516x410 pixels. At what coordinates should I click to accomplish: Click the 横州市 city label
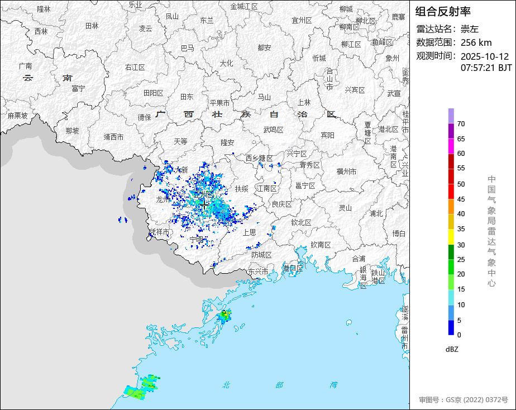click(346, 171)
